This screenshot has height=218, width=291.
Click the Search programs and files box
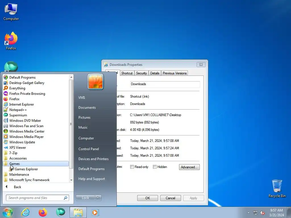click(38, 198)
